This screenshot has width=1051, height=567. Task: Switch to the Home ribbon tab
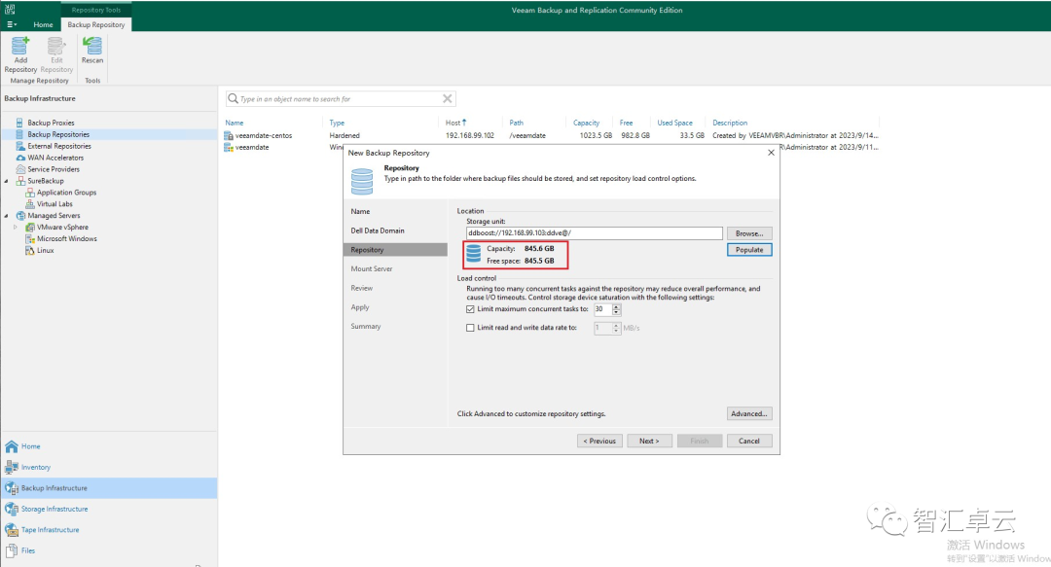pos(43,24)
